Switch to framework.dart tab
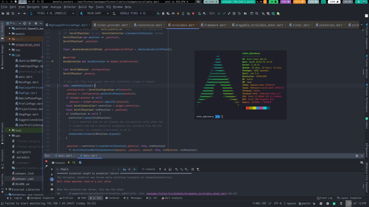 [x=215, y=25]
